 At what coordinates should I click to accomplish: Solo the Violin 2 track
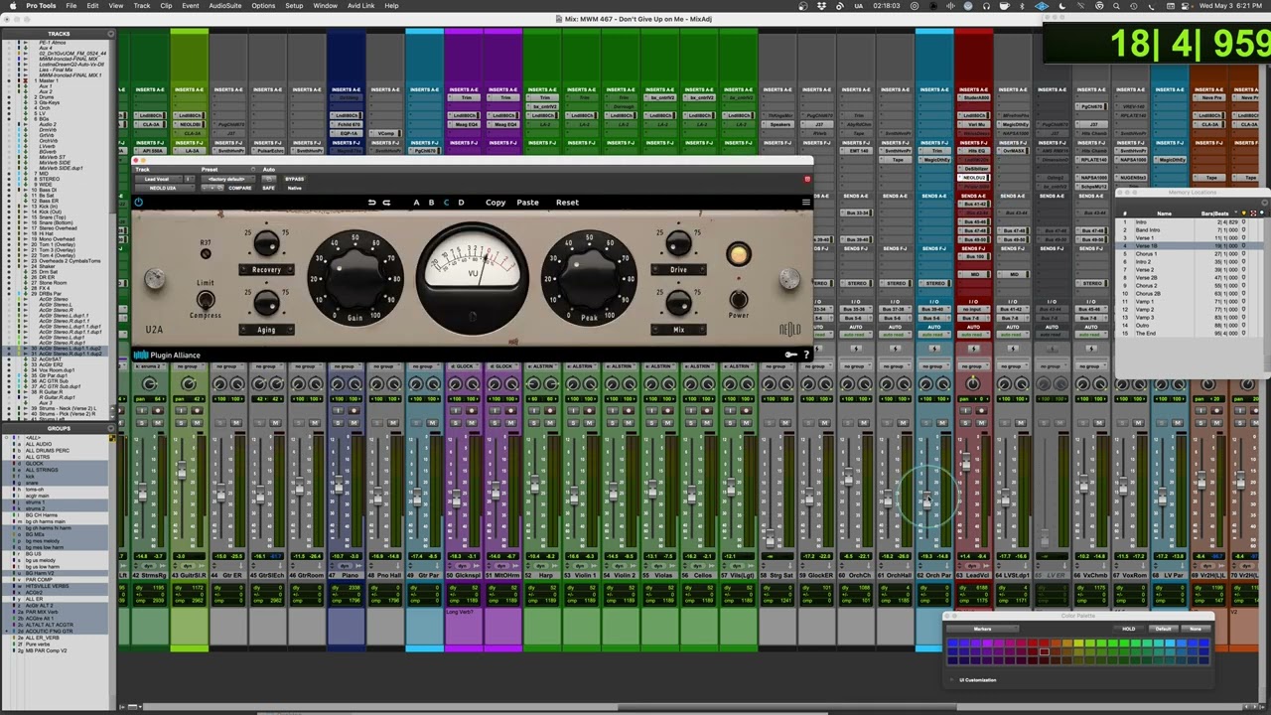tap(614, 423)
